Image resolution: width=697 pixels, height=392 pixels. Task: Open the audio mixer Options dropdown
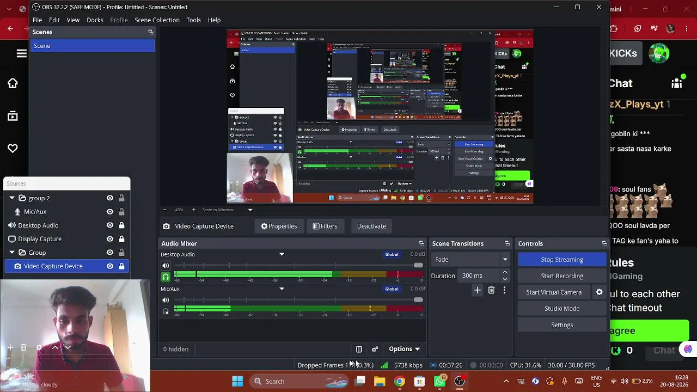[x=404, y=349]
